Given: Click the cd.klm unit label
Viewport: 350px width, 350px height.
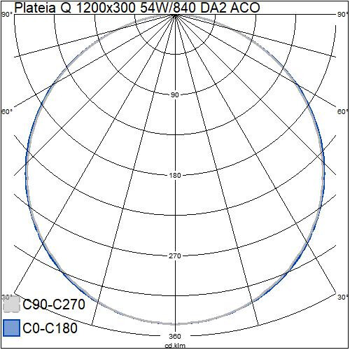Looking at the screenshot, I should point(175,346).
